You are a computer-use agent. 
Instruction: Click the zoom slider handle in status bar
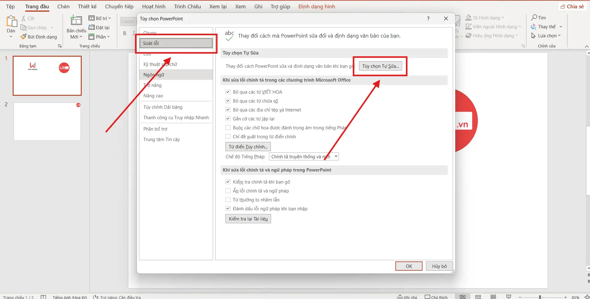[x=540, y=297]
